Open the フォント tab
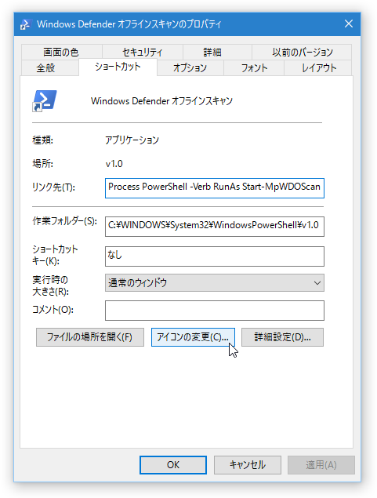Image resolution: width=377 pixels, height=498 pixels. pyautogui.click(x=254, y=67)
